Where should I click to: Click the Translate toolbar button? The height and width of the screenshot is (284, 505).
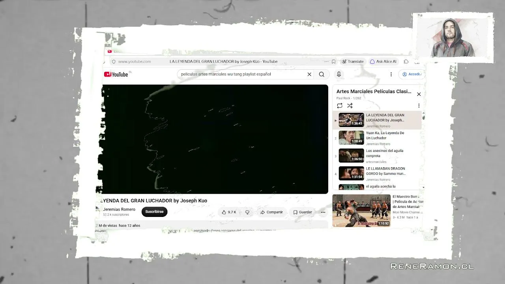coord(353,62)
